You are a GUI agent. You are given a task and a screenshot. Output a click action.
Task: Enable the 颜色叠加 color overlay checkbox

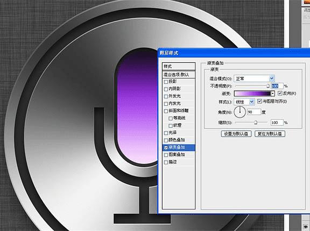click(166, 140)
